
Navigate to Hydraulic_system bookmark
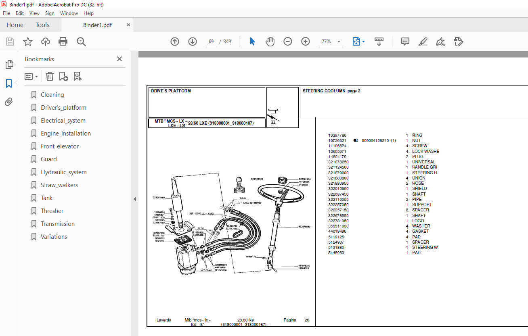64,172
